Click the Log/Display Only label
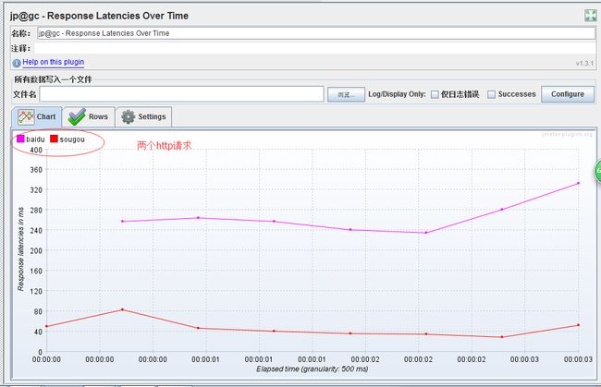Image resolution: width=601 pixels, height=387 pixels. pyautogui.click(x=397, y=94)
